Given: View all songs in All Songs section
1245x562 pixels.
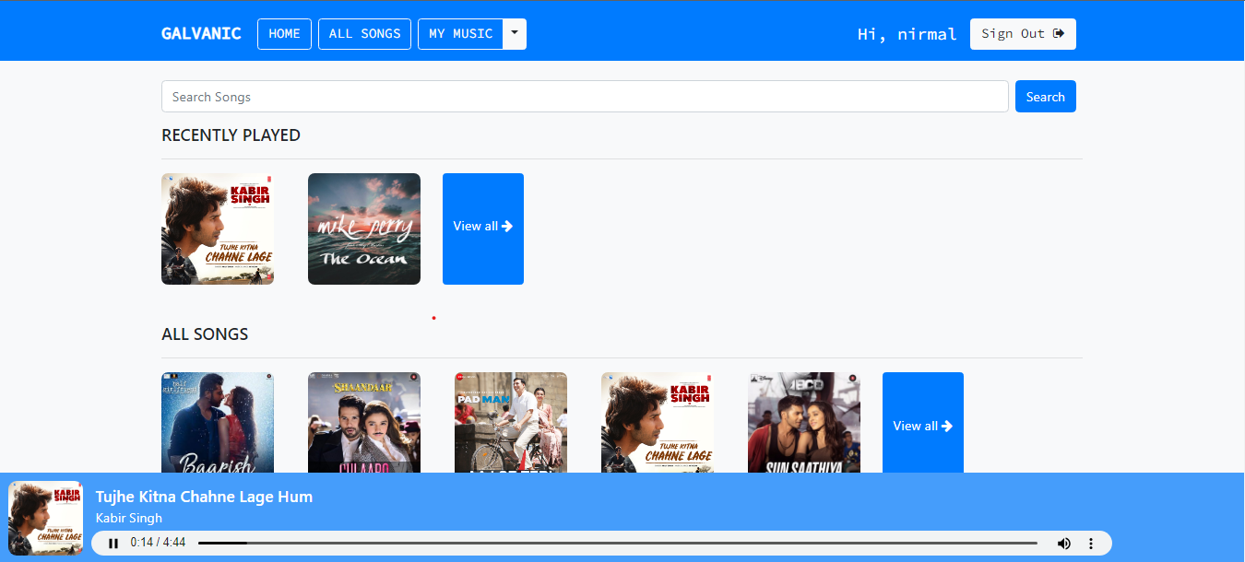Looking at the screenshot, I should pos(923,424).
